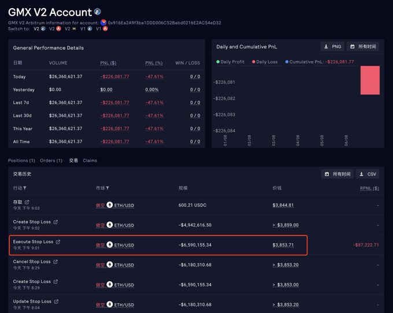Download the PnL chart as PNG
Screen dimensions: 393x313
tap(332, 47)
